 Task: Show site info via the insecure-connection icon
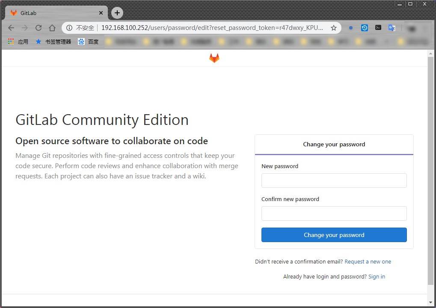[69, 28]
